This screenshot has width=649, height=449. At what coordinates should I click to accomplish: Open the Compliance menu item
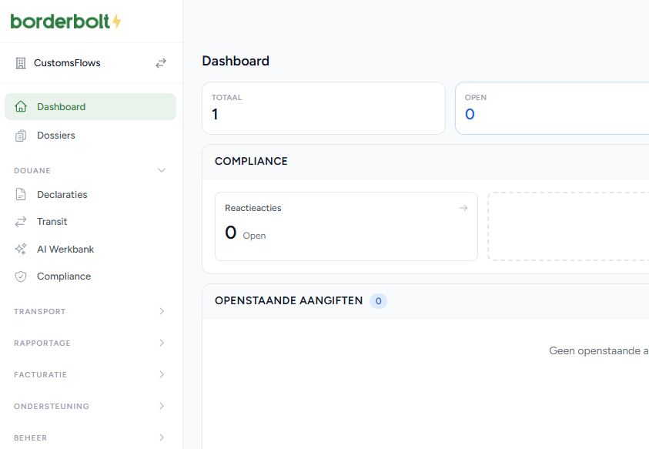point(64,276)
